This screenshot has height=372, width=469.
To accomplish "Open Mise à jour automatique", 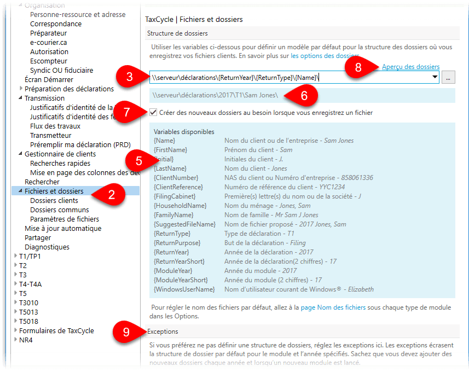I will coord(63,229).
